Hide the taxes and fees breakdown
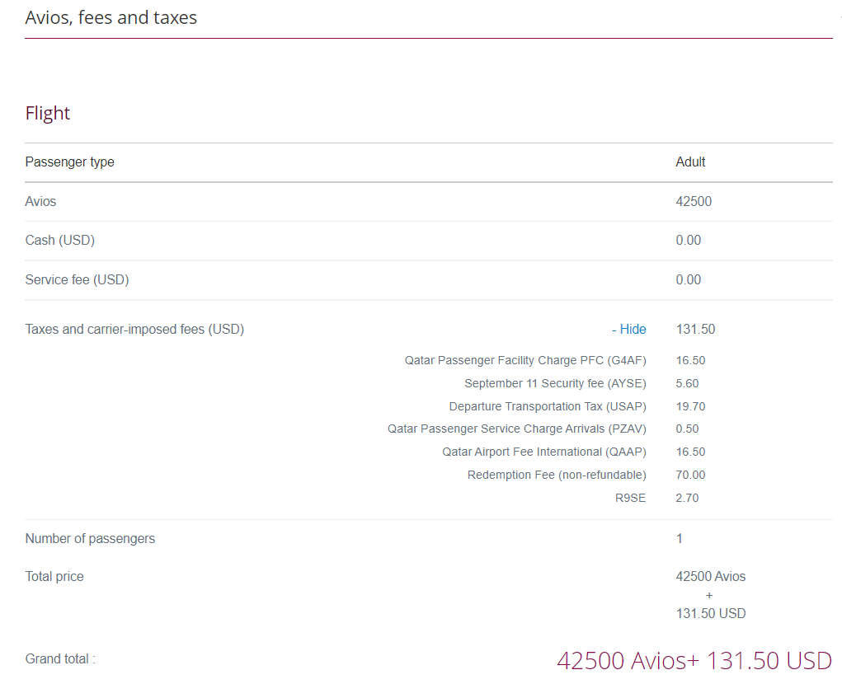The width and height of the screenshot is (842, 684). click(628, 329)
